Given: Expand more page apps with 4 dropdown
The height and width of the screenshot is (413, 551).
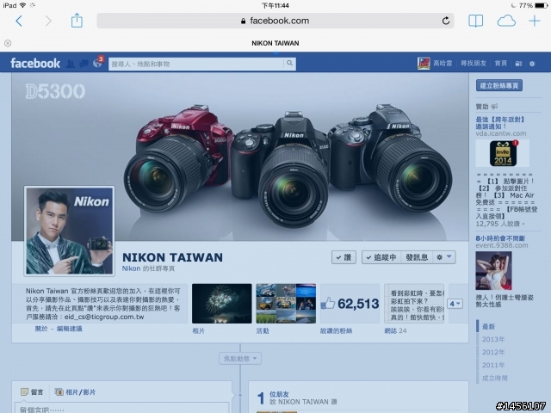Looking at the screenshot, I should [455, 304].
